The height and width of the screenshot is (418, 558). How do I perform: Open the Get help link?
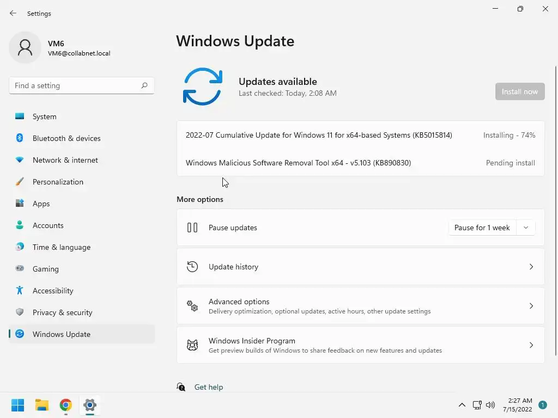point(209,387)
